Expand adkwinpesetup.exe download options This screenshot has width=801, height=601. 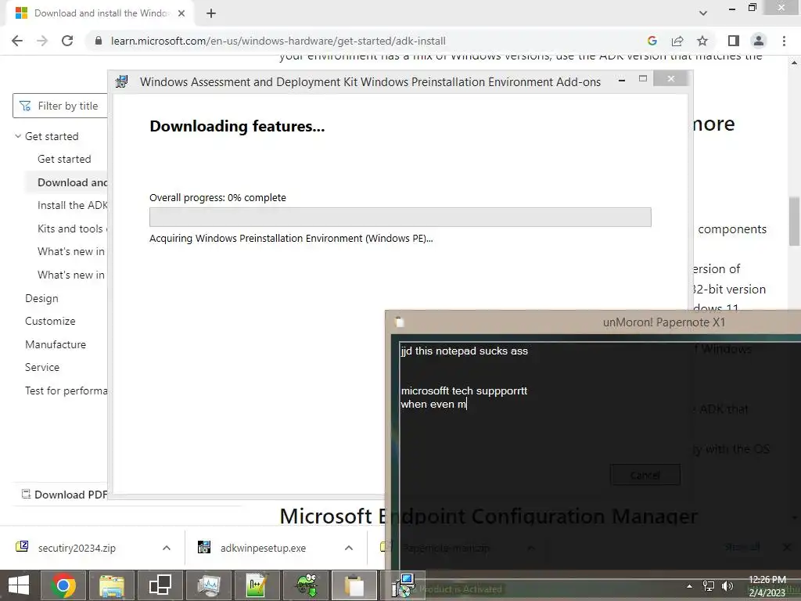coord(349,548)
